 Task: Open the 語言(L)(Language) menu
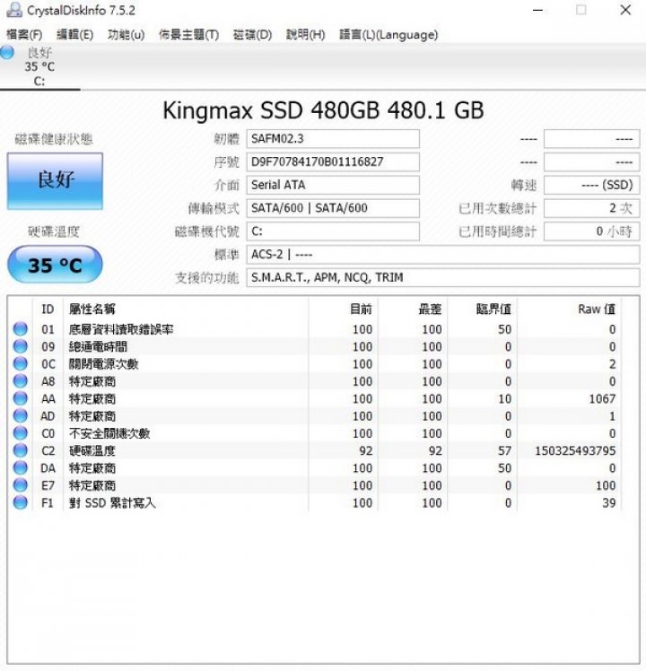pos(388,35)
